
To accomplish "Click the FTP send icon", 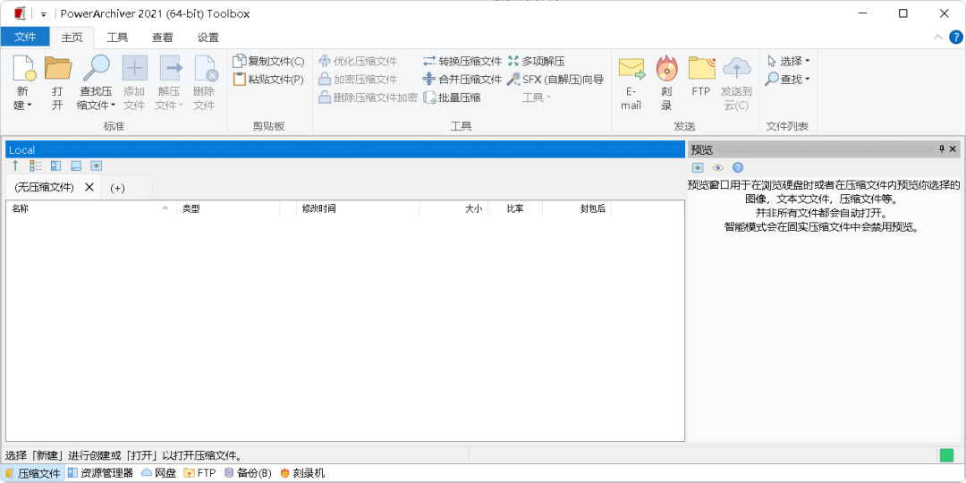I will click(701, 68).
